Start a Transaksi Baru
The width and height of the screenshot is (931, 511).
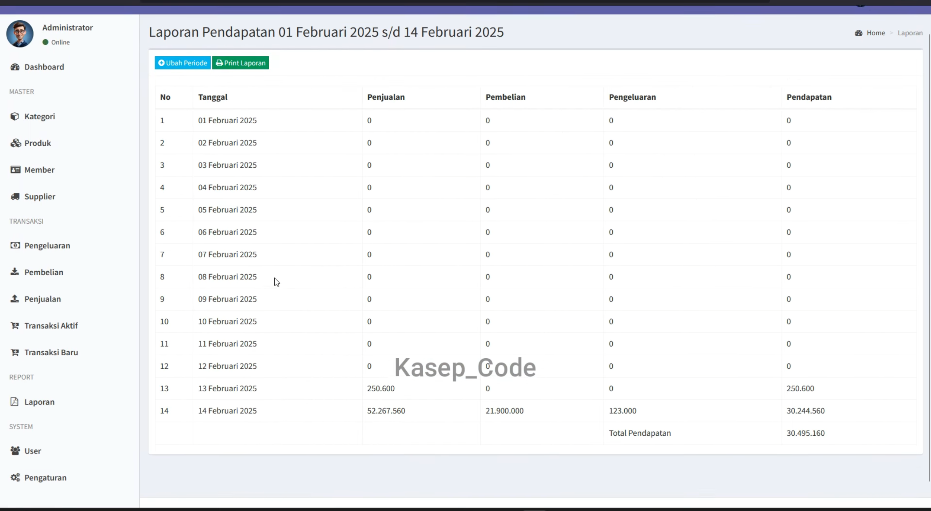(x=69, y=352)
